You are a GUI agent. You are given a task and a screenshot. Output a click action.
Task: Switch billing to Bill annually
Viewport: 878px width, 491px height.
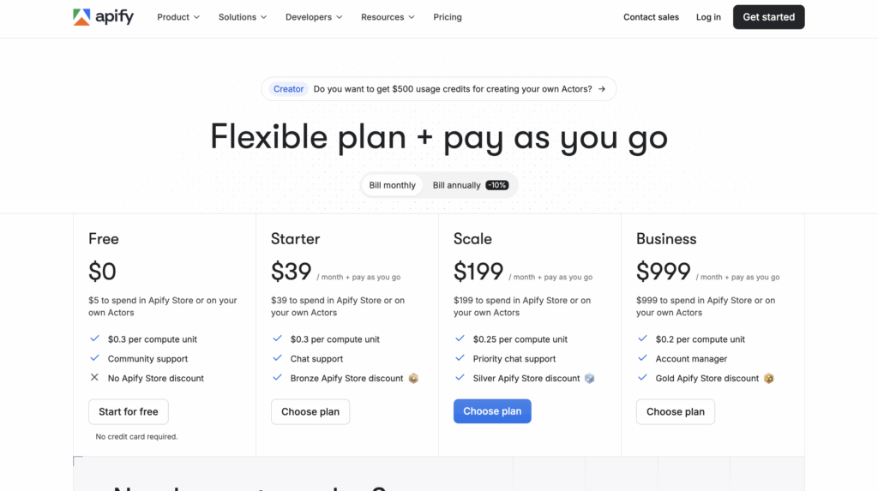[x=456, y=185]
